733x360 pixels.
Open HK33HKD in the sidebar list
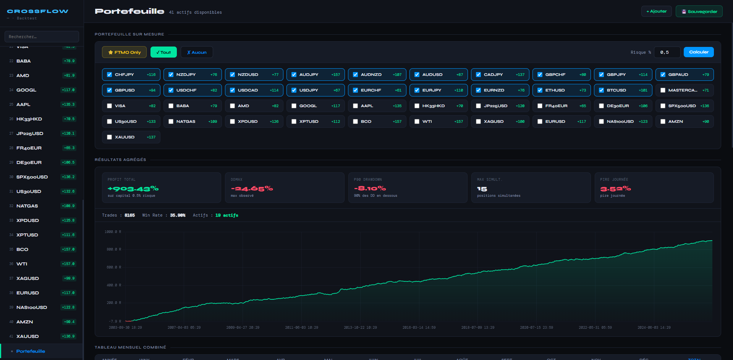click(42, 119)
